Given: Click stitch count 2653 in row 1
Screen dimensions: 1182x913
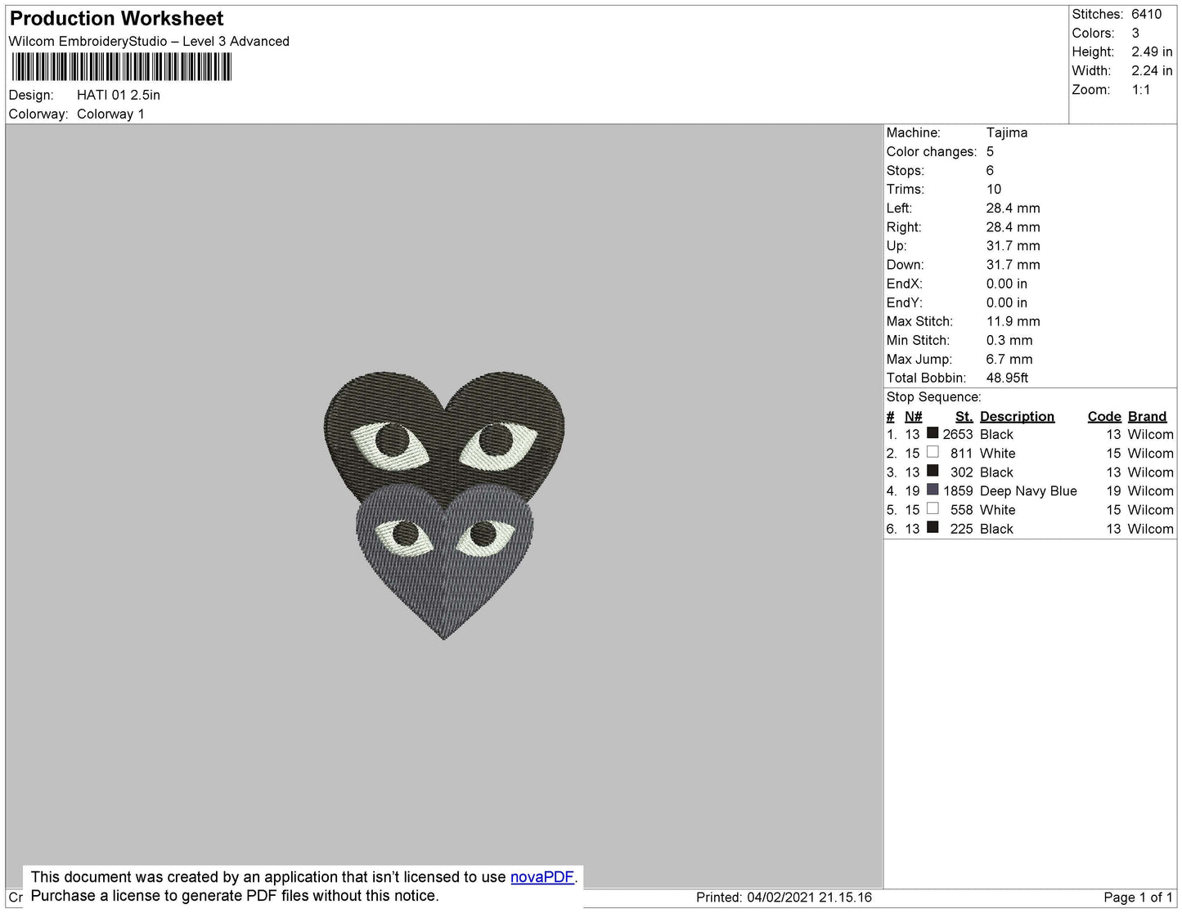Looking at the screenshot, I should click(958, 434).
